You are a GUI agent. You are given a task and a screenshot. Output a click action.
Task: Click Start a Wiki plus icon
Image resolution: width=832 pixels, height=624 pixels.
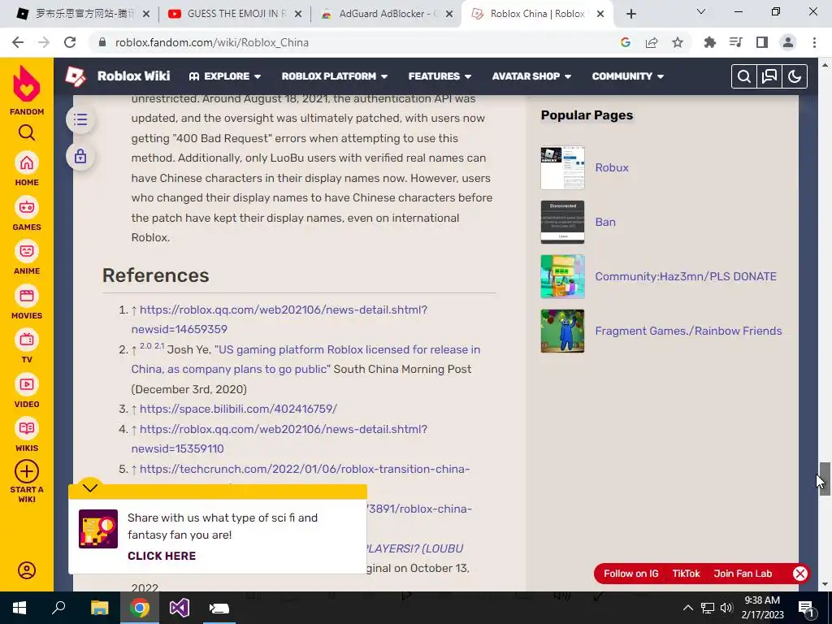[27, 471]
